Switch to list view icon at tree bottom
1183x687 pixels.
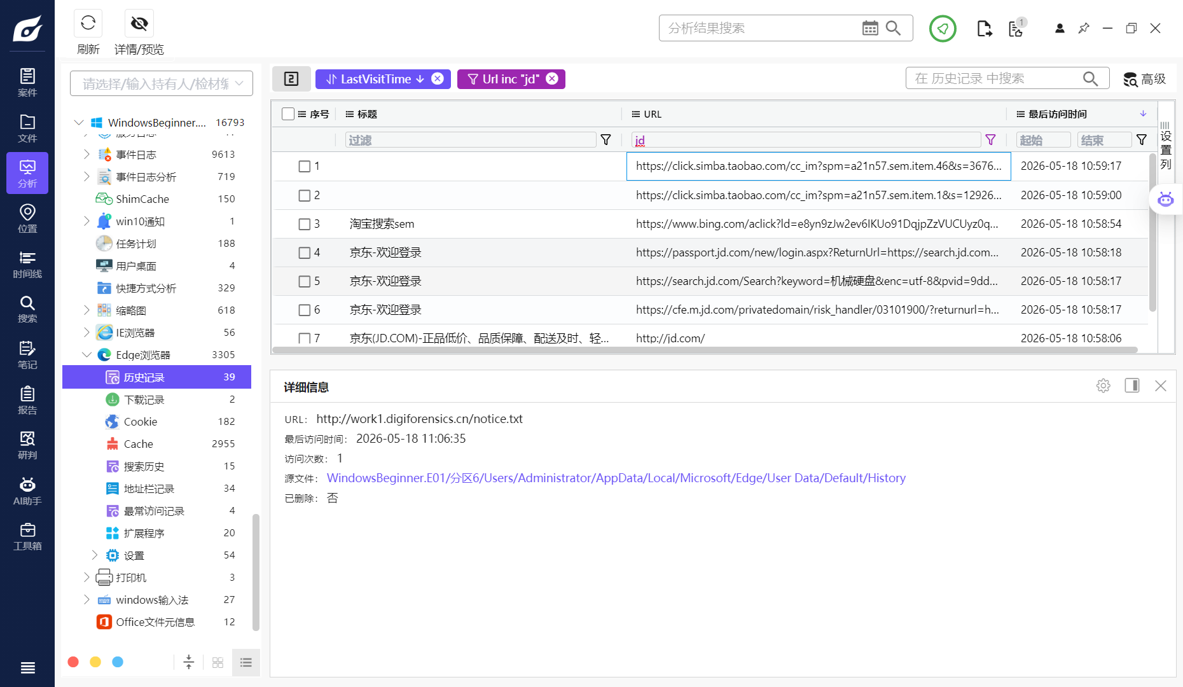[x=246, y=663]
